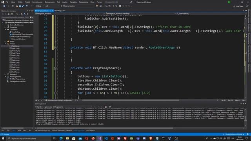The height and width of the screenshot is (141, 251).
Task: Start debugging with Maszyna lokalna button
Action: click(x=68, y=6)
